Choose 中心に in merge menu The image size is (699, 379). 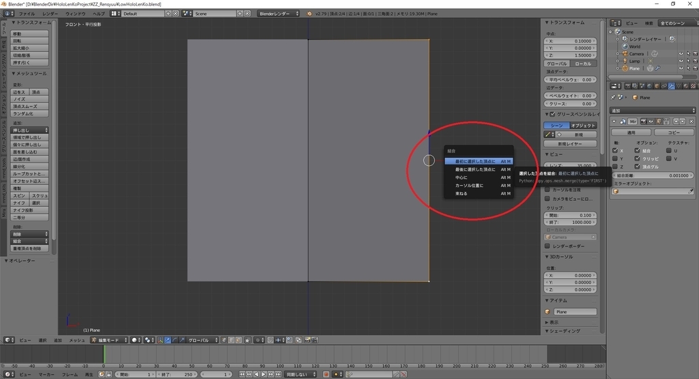click(479, 178)
